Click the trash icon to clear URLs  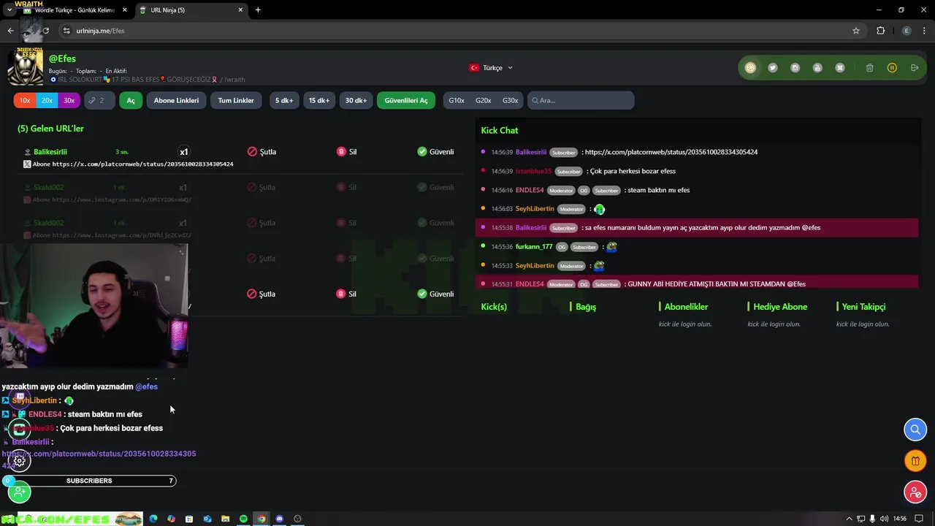click(869, 68)
